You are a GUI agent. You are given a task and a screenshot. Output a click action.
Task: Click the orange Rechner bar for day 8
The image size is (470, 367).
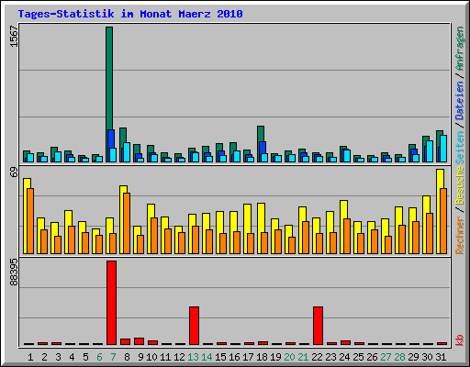coord(127,223)
